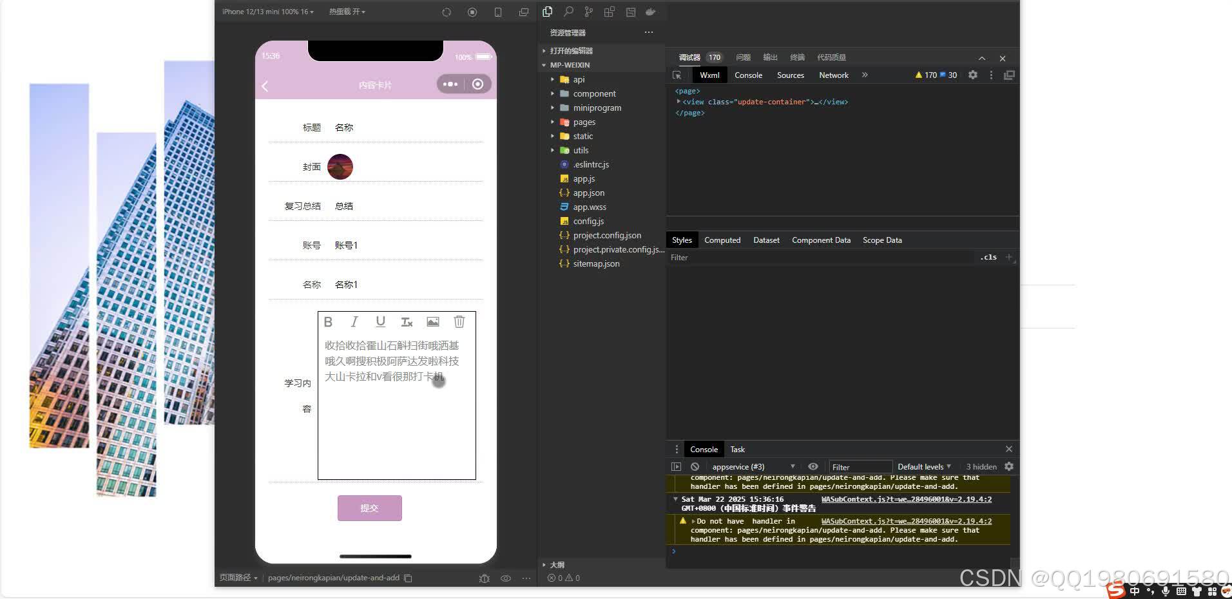Click the 提交 submit button in the simulator
1232x599 pixels.
click(x=369, y=508)
